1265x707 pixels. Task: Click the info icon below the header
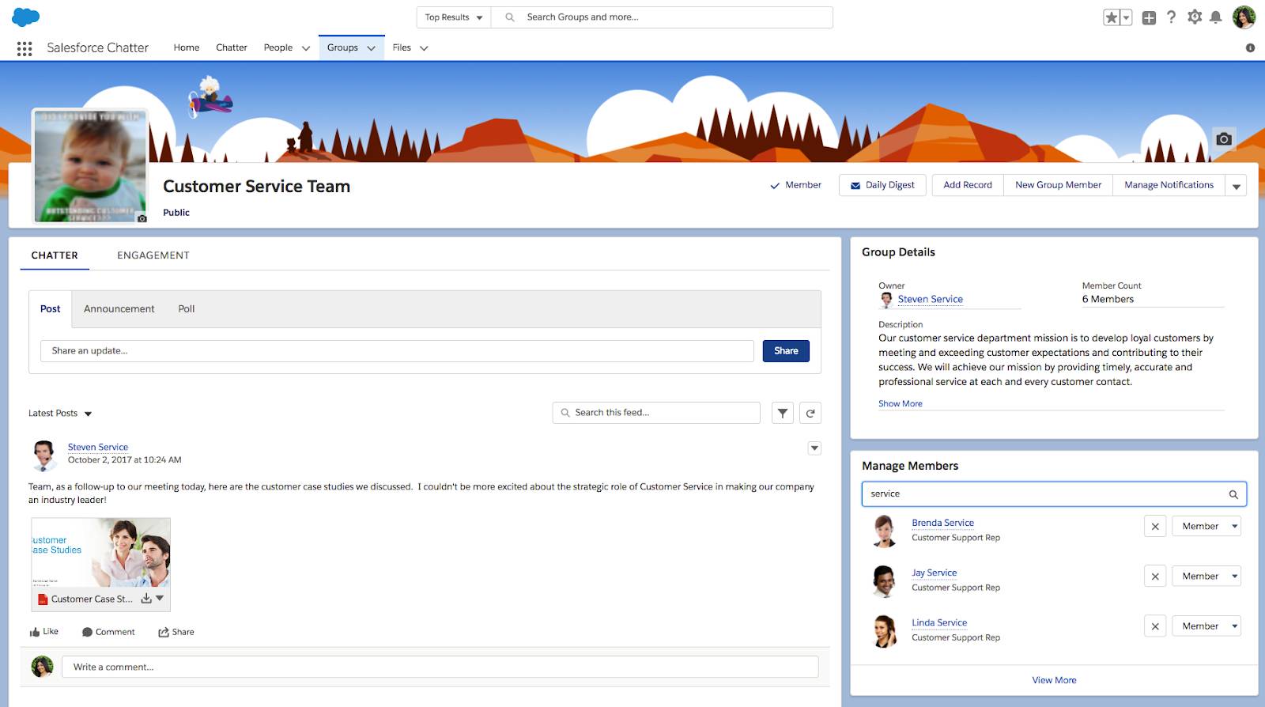[1250, 47]
